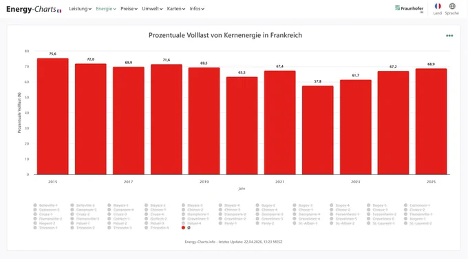This screenshot has height=259, width=468.
Task: Toggle the Chinon 4 legend entry
Action: click(x=266, y=209)
